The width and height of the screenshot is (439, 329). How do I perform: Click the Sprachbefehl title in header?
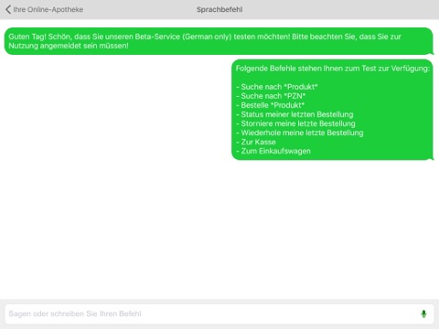click(219, 9)
